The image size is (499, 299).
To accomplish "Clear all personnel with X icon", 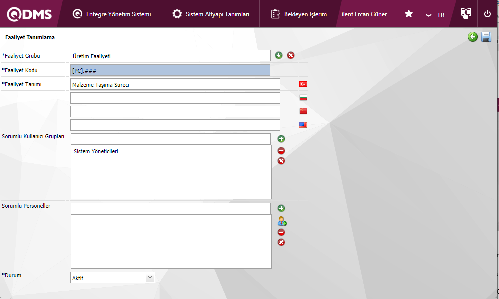I will 281,242.
